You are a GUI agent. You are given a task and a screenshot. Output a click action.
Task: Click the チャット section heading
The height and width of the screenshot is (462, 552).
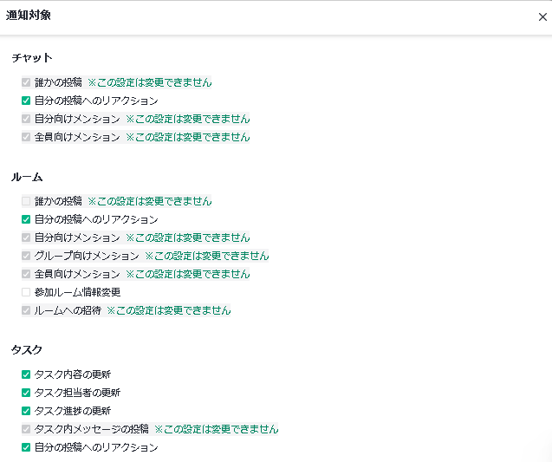click(x=32, y=58)
